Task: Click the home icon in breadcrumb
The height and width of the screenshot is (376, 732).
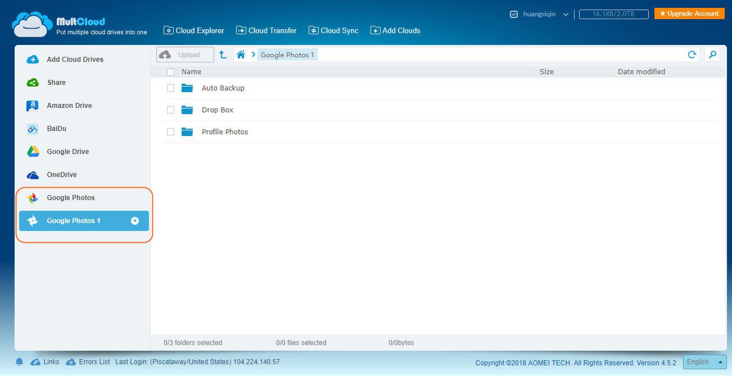Action: tap(241, 55)
